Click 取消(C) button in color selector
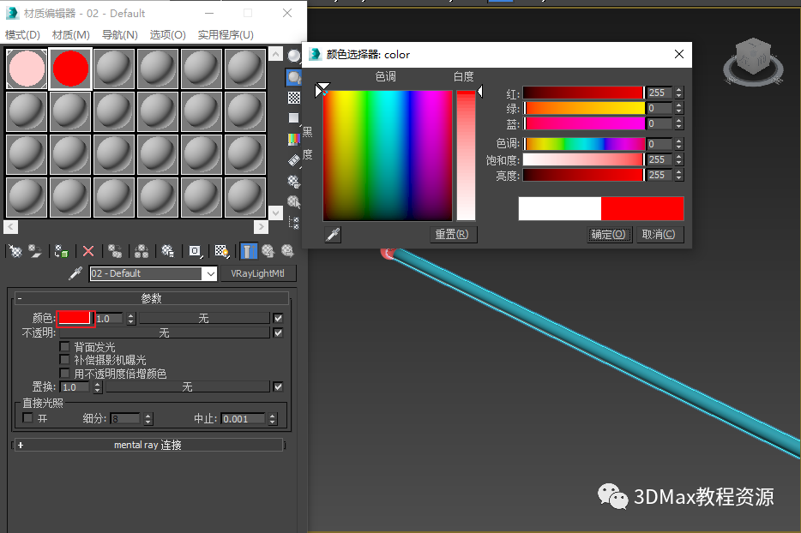 659,234
